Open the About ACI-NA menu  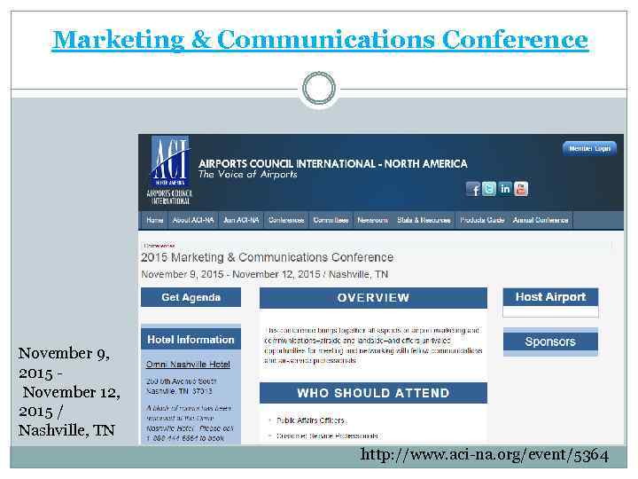(193, 220)
